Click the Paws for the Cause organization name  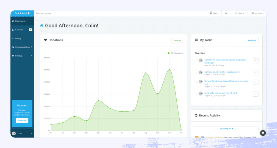(x=44, y=13)
